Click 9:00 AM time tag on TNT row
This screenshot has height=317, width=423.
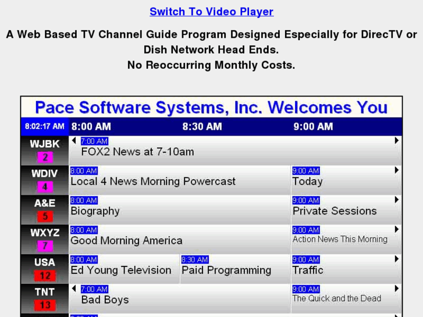coord(306,289)
